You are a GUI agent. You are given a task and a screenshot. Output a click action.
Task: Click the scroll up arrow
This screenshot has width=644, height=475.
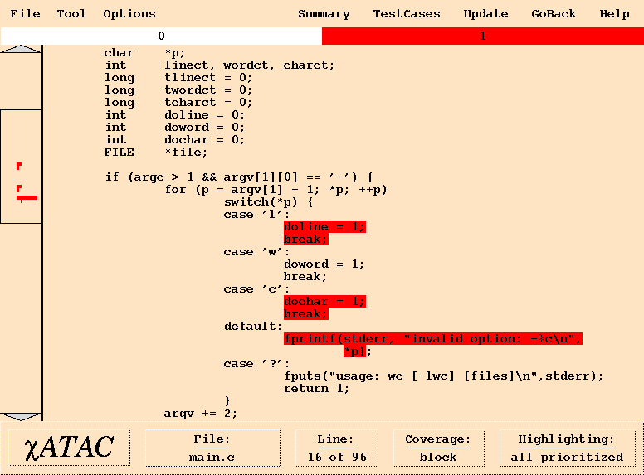tap(21, 49)
